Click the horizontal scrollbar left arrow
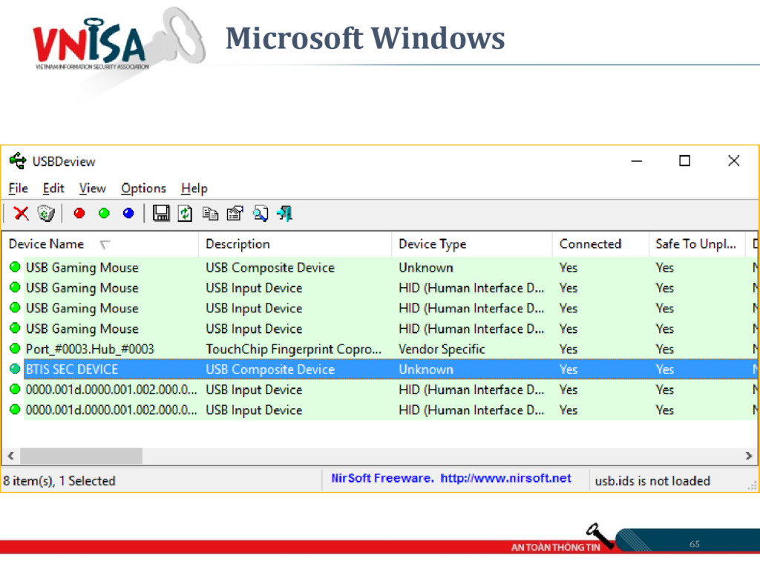The height and width of the screenshot is (570, 760). tap(10, 456)
